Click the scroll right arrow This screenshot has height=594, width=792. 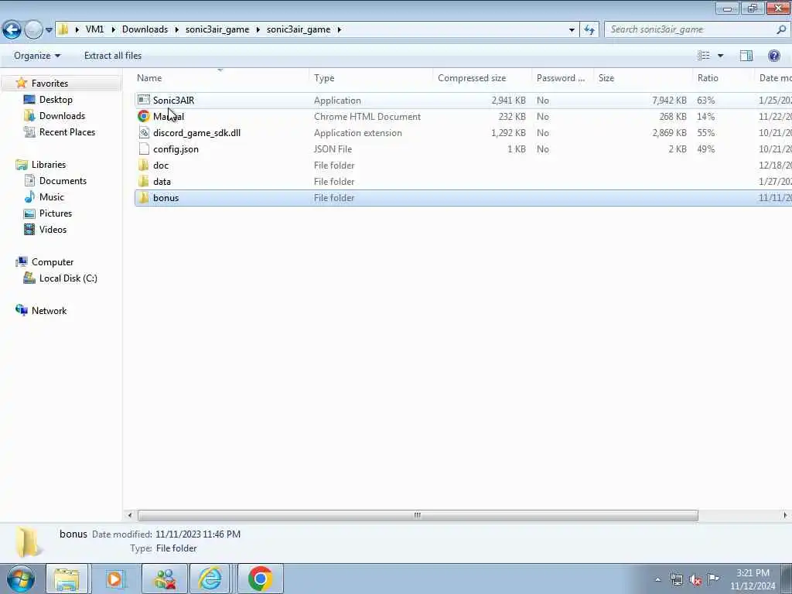pyautogui.click(x=784, y=515)
